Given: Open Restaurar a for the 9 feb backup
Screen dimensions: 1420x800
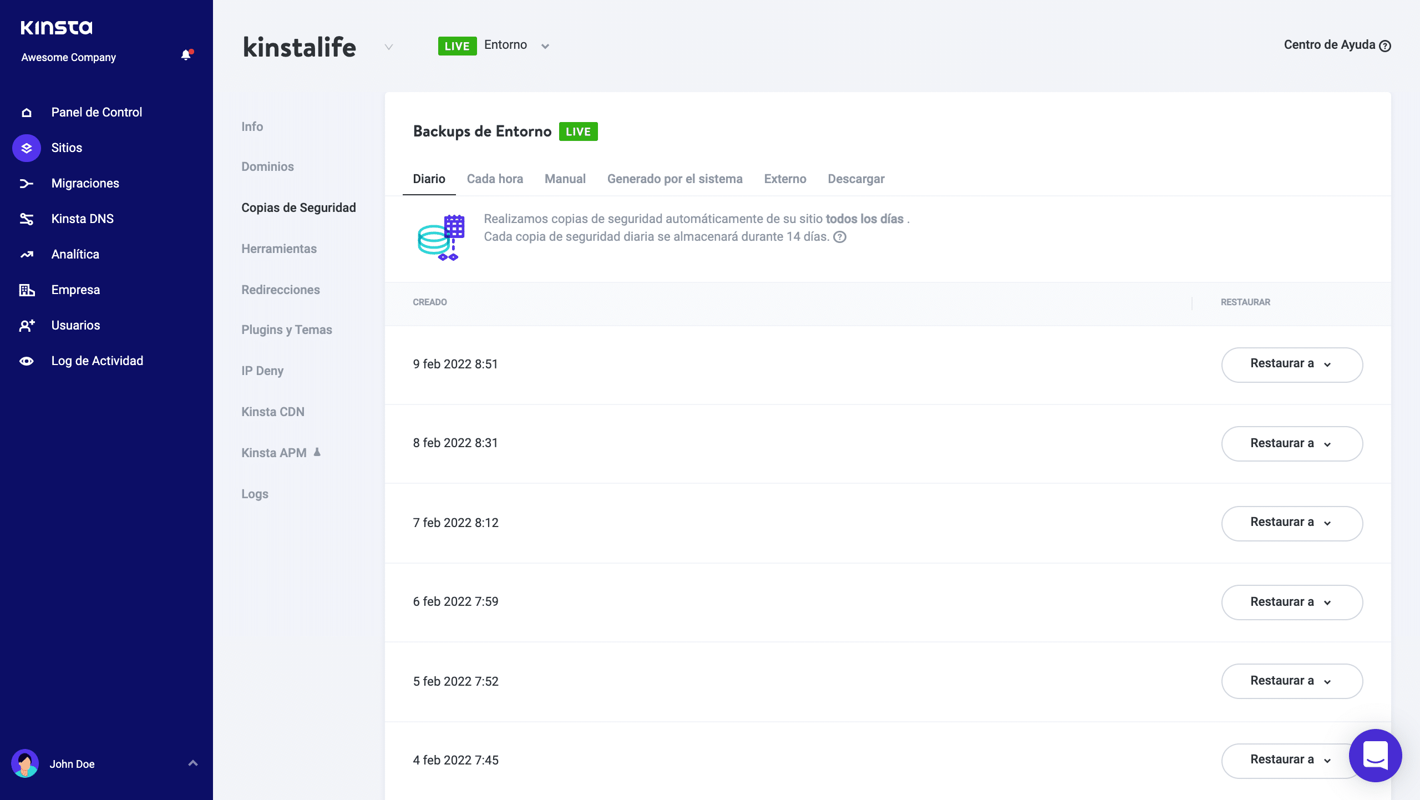Looking at the screenshot, I should tap(1292, 364).
